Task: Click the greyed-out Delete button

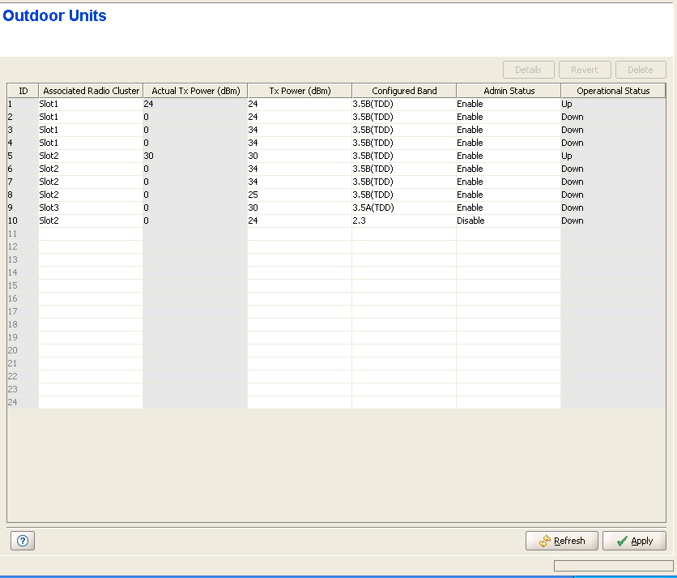Action: pyautogui.click(x=640, y=70)
